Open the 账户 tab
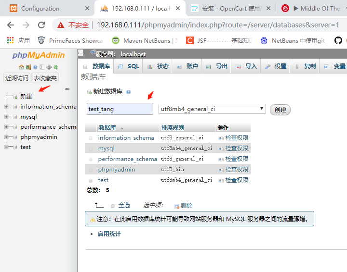347x272 pixels. click(x=187, y=66)
